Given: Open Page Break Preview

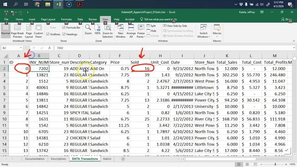Looking at the screenshot, I should click(17, 31).
